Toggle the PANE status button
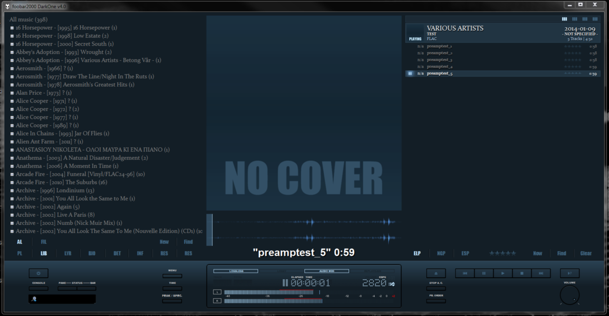Viewport: 609px width, 316px height. pos(67,288)
